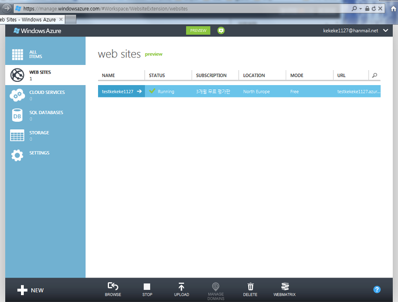Viewport: 398px width, 302px height.
Task: Sort by the LOCATION column header
Action: [254, 75]
